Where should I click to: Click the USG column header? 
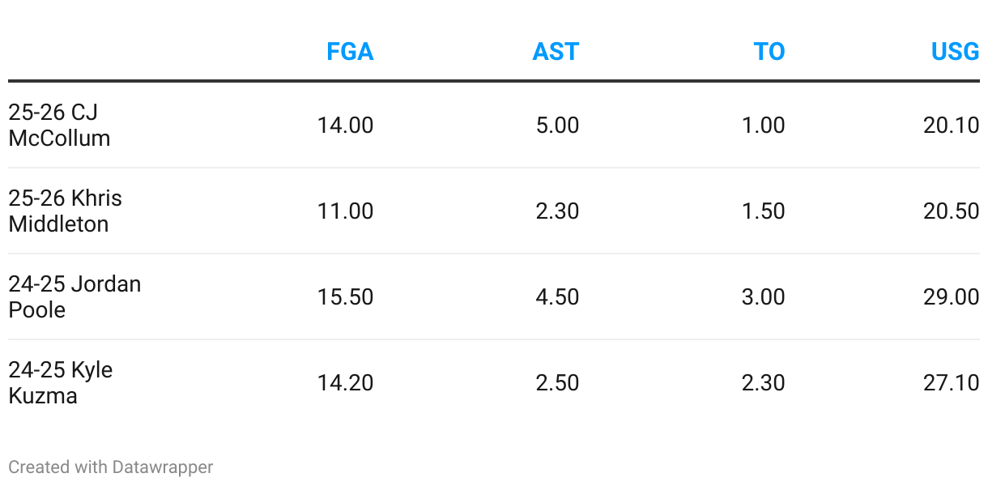coord(955,52)
